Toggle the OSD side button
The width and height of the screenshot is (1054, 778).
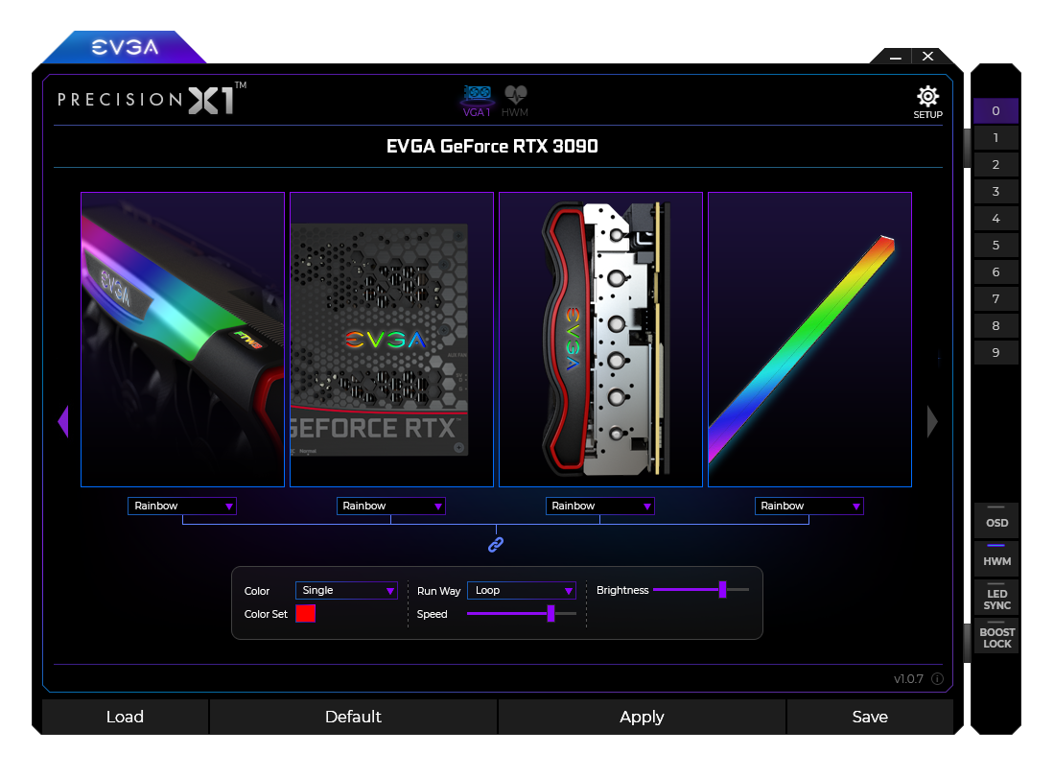(996, 520)
